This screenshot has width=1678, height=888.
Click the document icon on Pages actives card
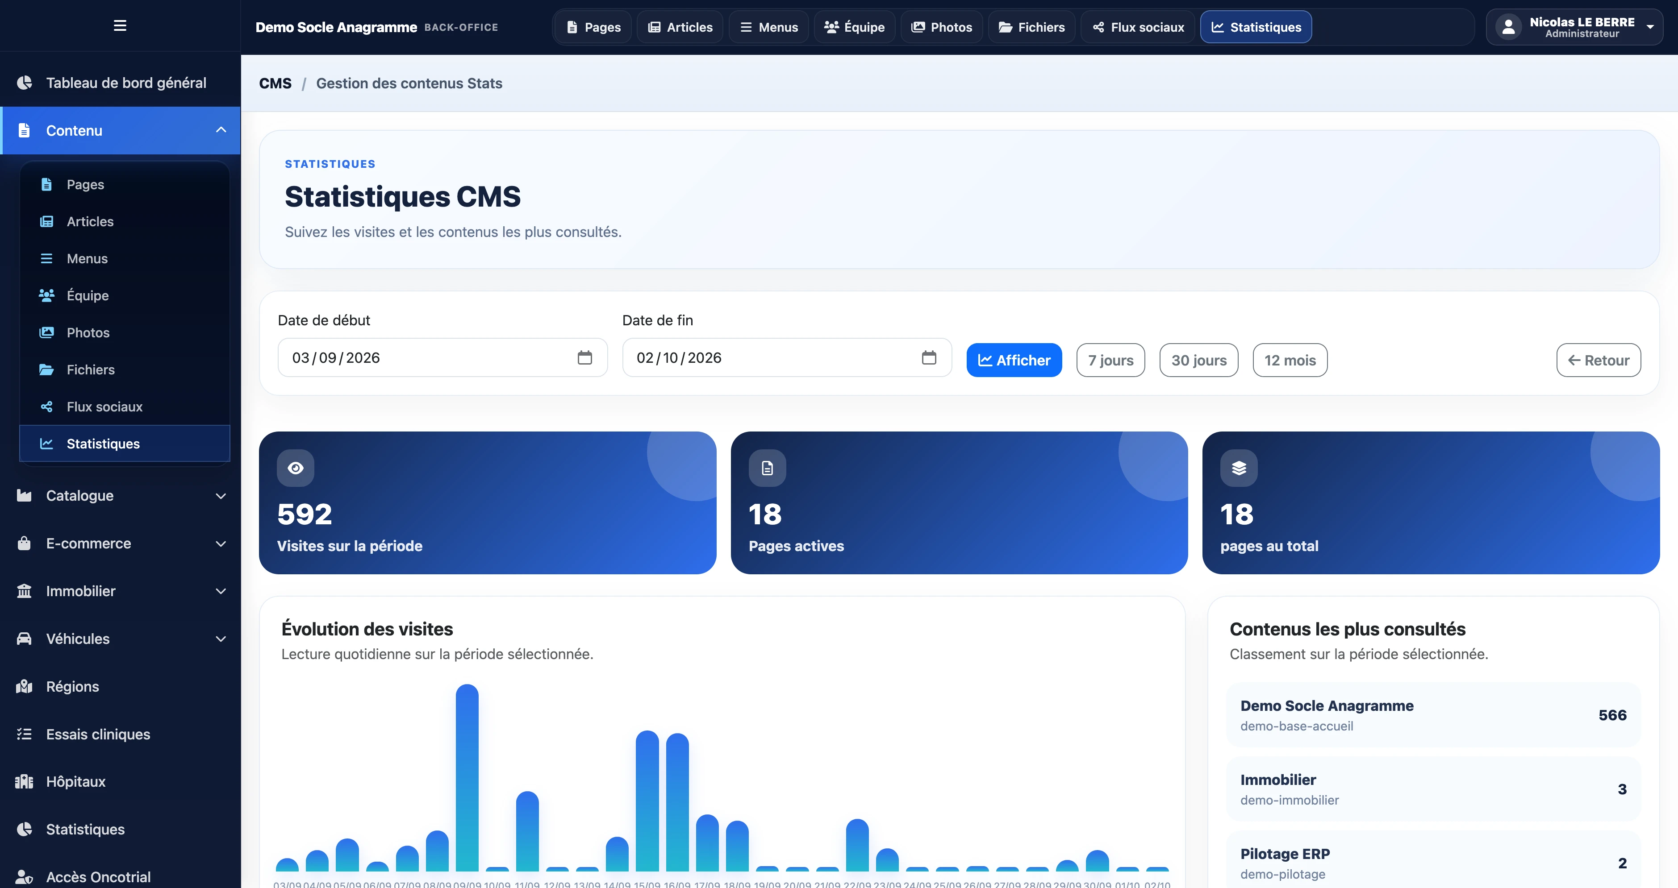click(x=768, y=468)
